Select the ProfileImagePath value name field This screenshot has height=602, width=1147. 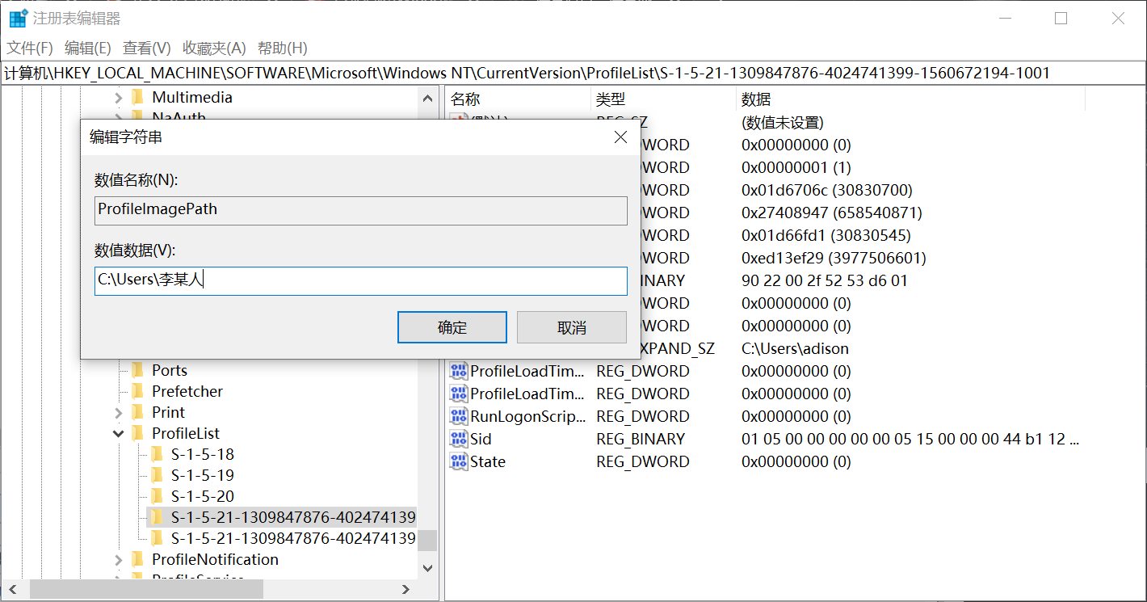361,210
